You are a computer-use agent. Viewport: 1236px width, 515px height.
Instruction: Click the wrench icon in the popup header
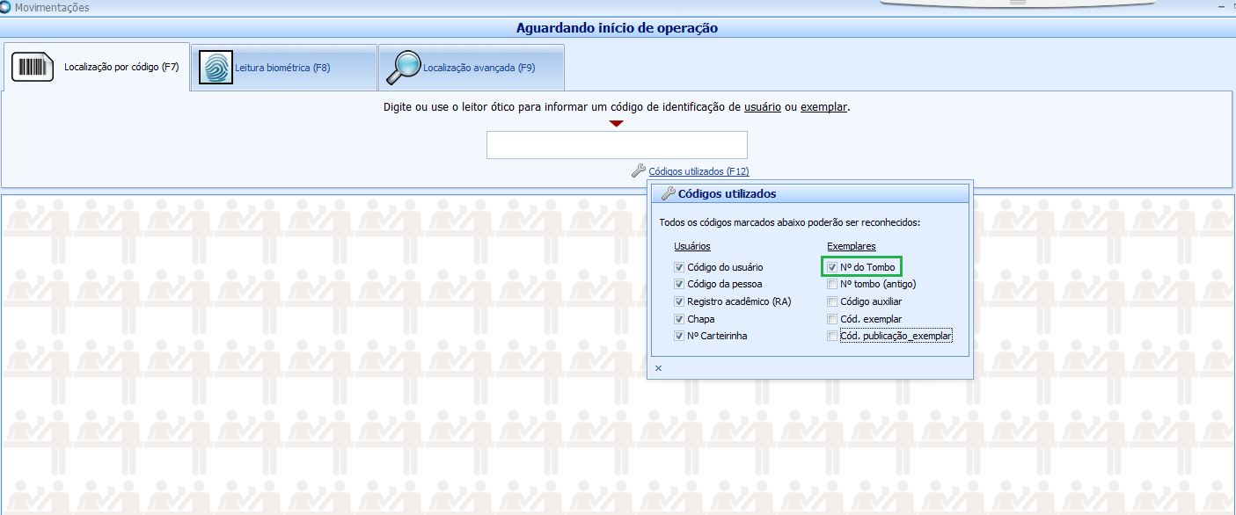(x=668, y=194)
